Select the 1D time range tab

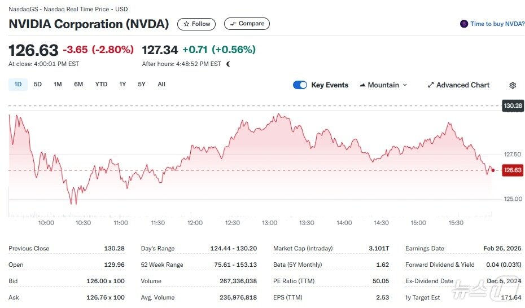coord(18,85)
